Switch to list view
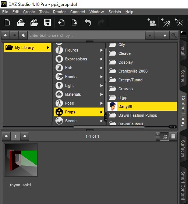Screen dimensions: 188x204 pyautogui.click(x=173, y=137)
